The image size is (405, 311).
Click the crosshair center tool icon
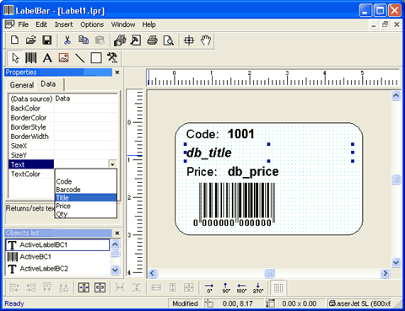pos(189,40)
